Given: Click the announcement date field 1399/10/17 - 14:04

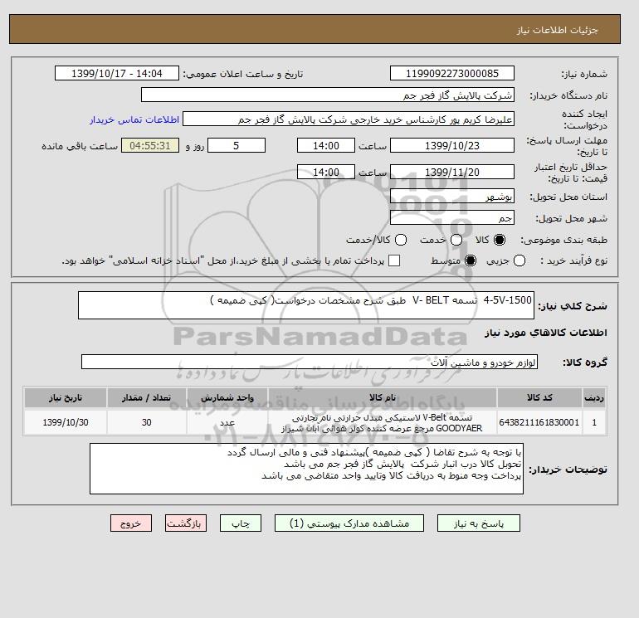Looking at the screenshot, I should click(116, 73).
